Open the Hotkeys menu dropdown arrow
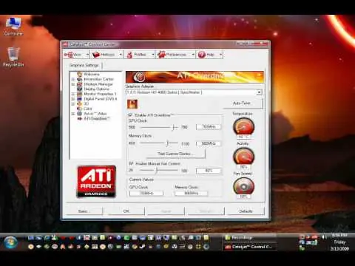355x266 pixels. pos(121,55)
